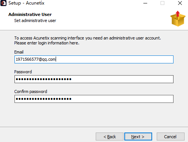Minimize the Acunetix setup window

point(145,3)
